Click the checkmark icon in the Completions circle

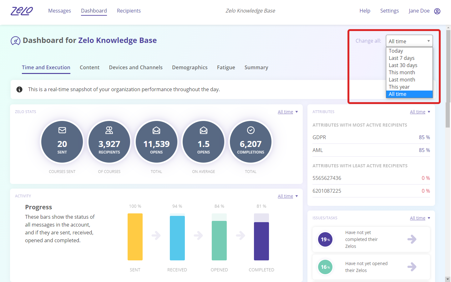(x=251, y=130)
